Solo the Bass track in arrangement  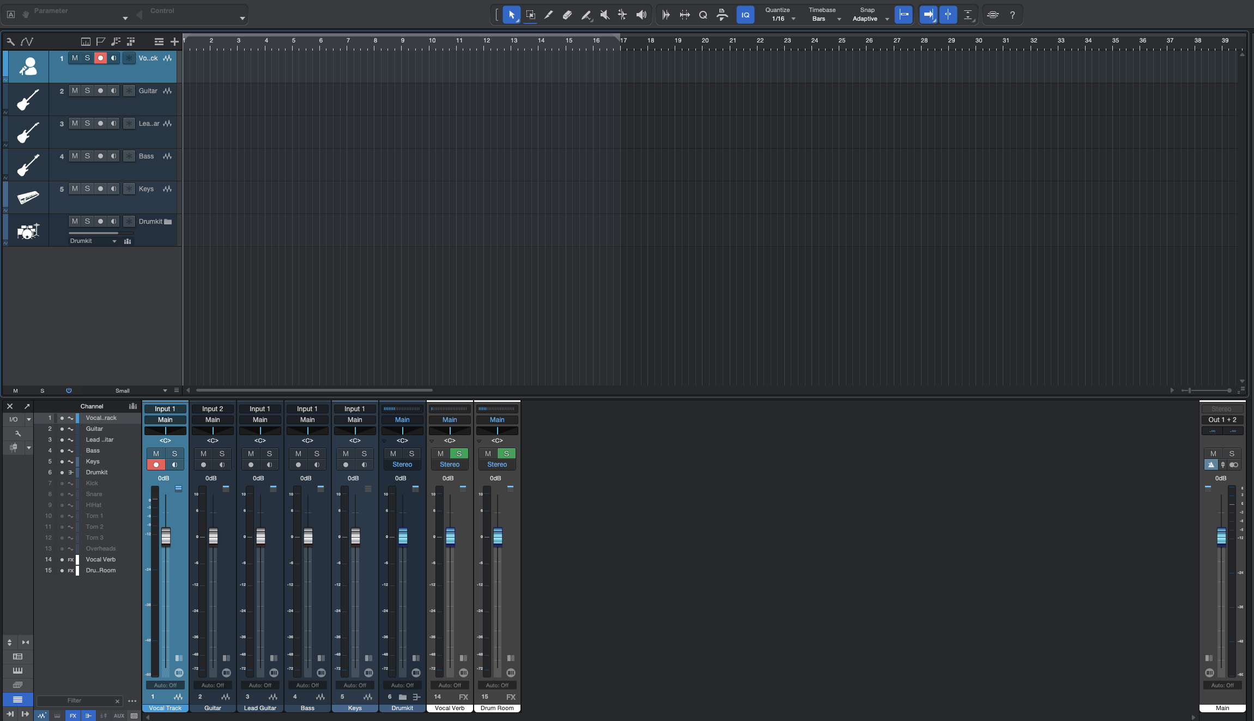(x=87, y=156)
